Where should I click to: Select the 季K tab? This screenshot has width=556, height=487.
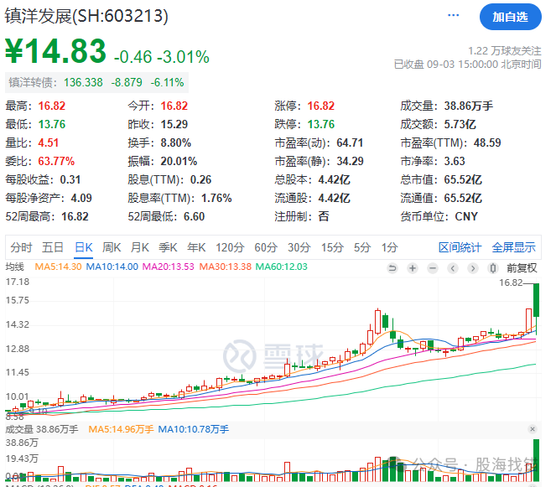coord(168,247)
